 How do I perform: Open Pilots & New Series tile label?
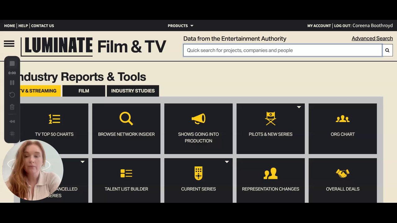pyautogui.click(x=270, y=134)
